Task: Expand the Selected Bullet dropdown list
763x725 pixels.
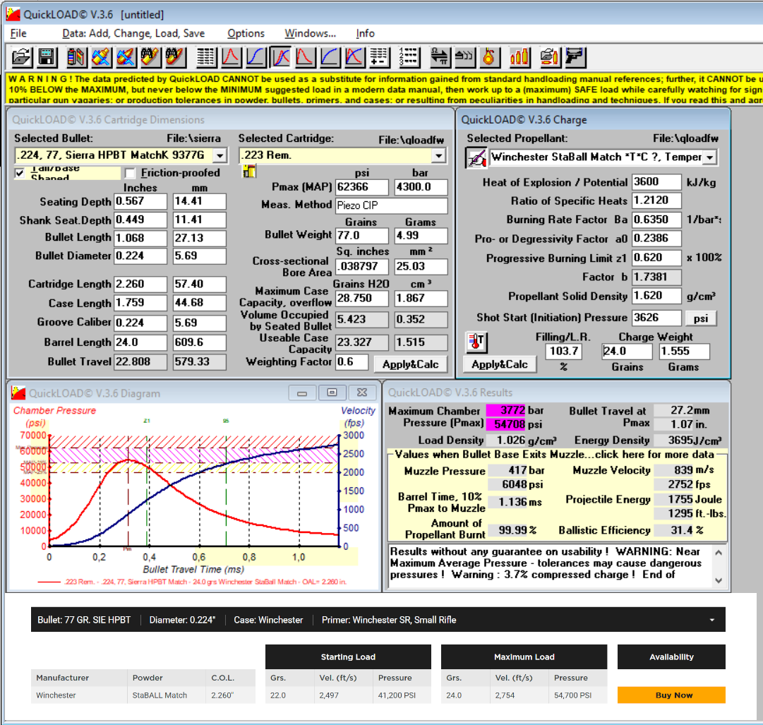Action: pos(220,156)
